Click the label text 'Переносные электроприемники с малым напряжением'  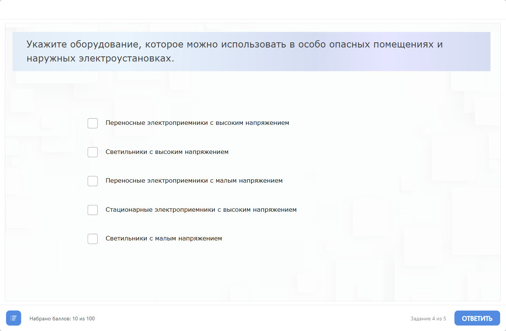194,181
